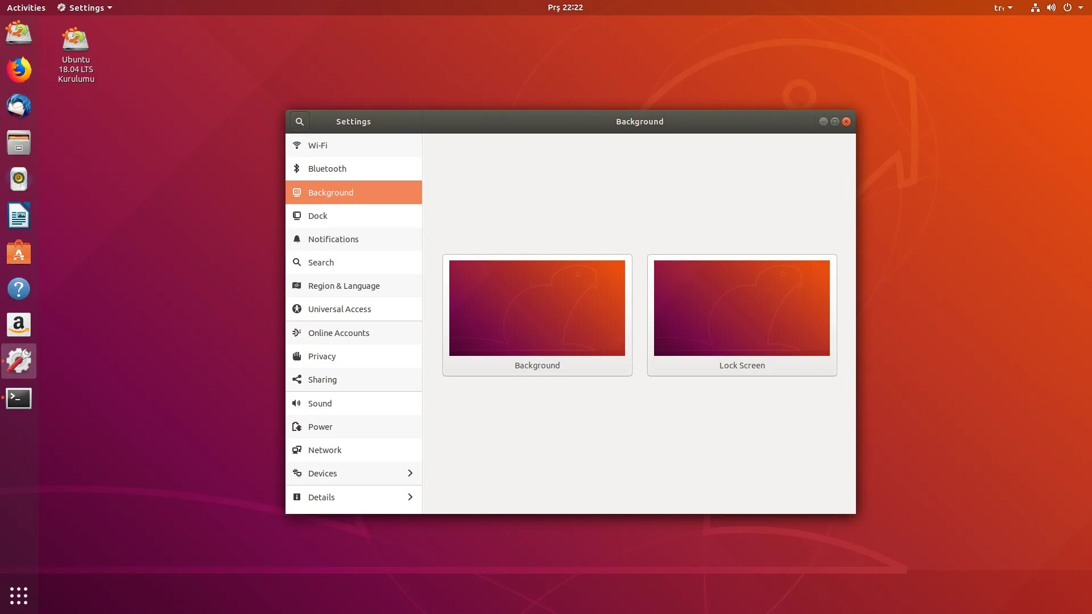Image resolution: width=1092 pixels, height=614 pixels.
Task: Select Wi-Fi in the settings sidebar
Action: pos(353,146)
